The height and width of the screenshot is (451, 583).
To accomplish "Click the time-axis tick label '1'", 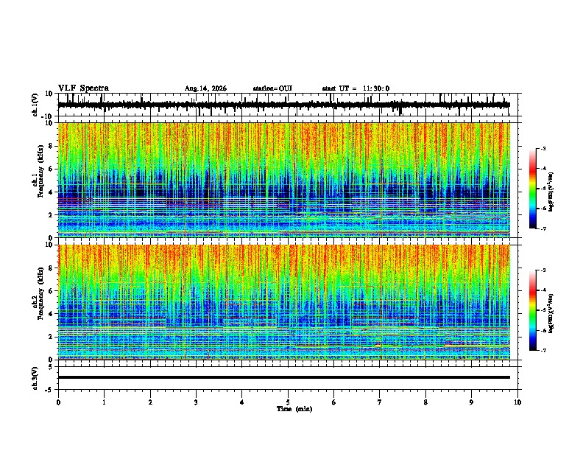I will click(x=104, y=402).
